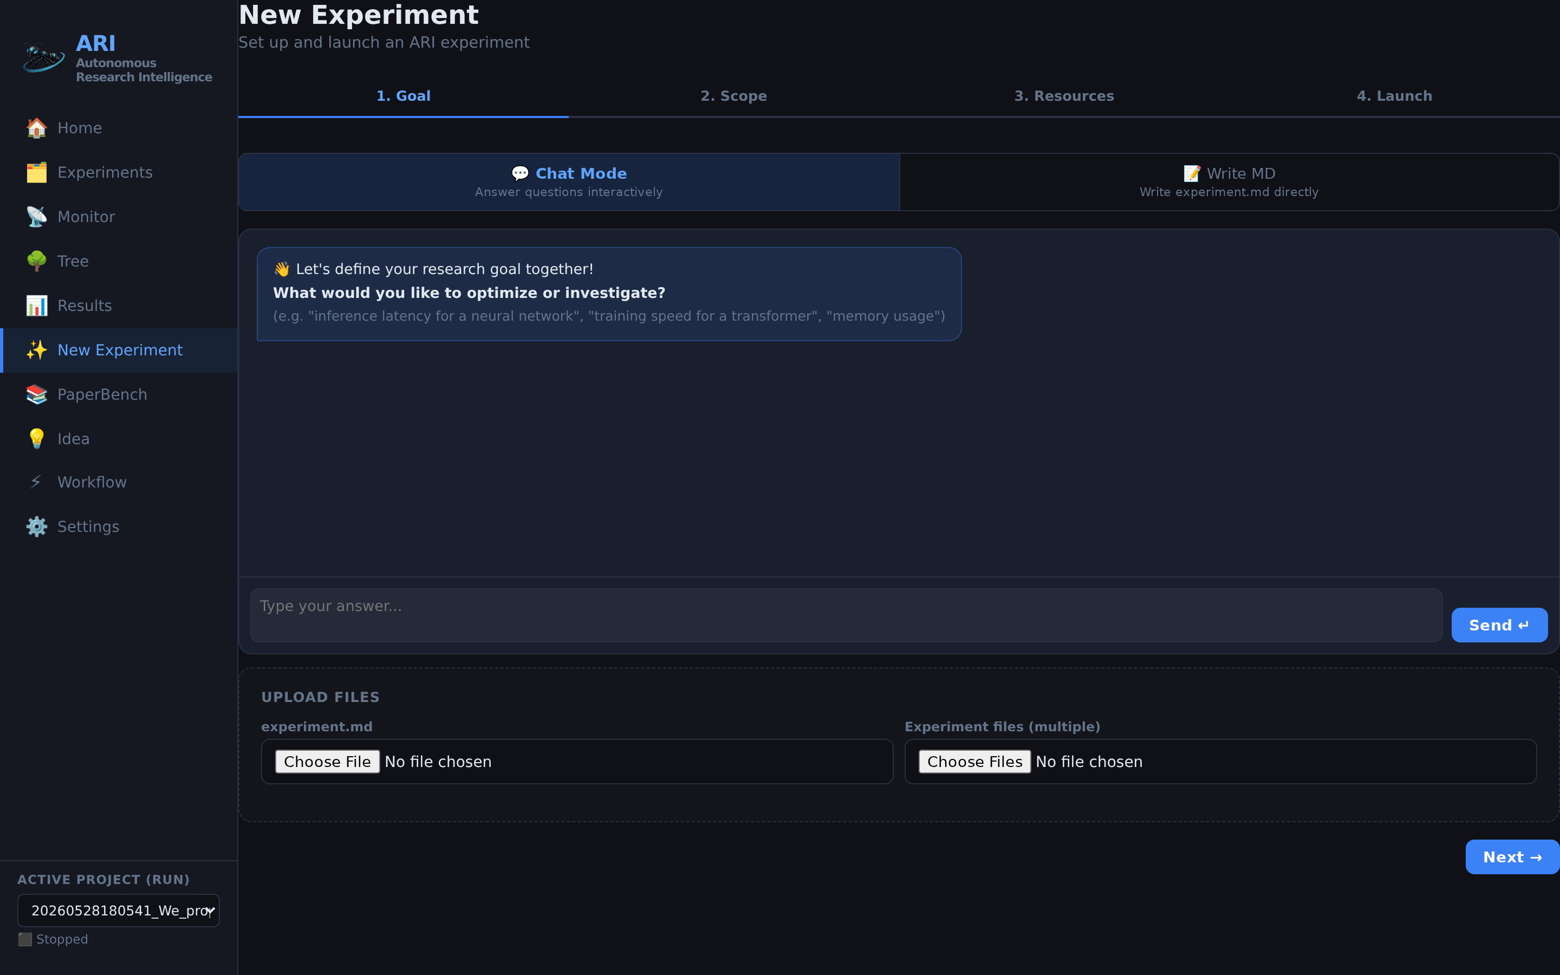
Task: Switch to Write MD mode
Action: pos(1229,182)
